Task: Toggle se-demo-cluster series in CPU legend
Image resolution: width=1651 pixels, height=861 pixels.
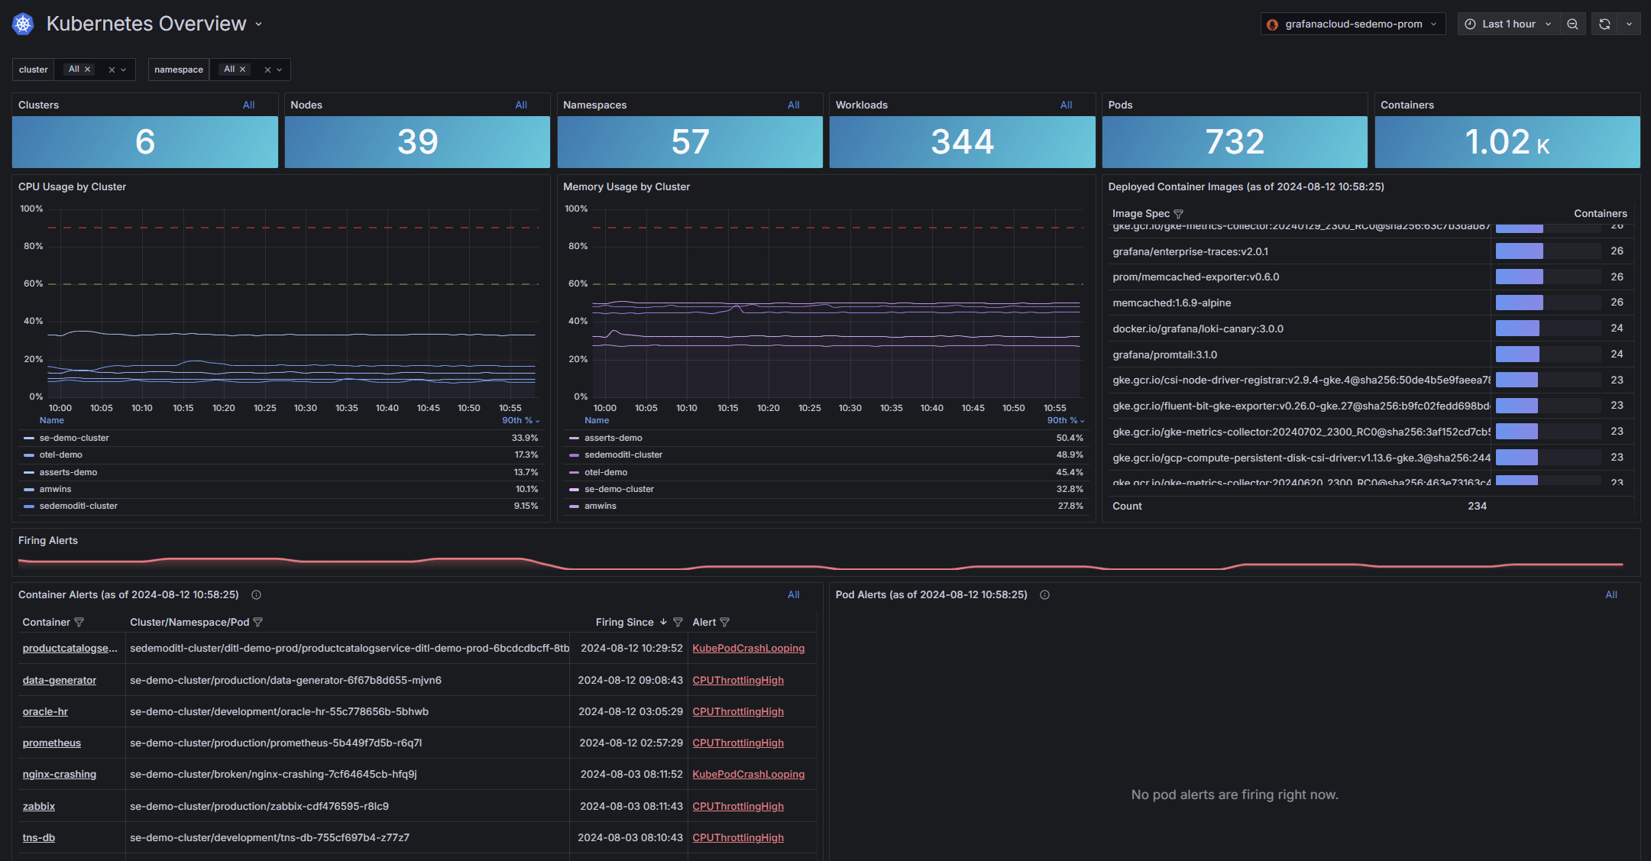Action: pos(74,439)
